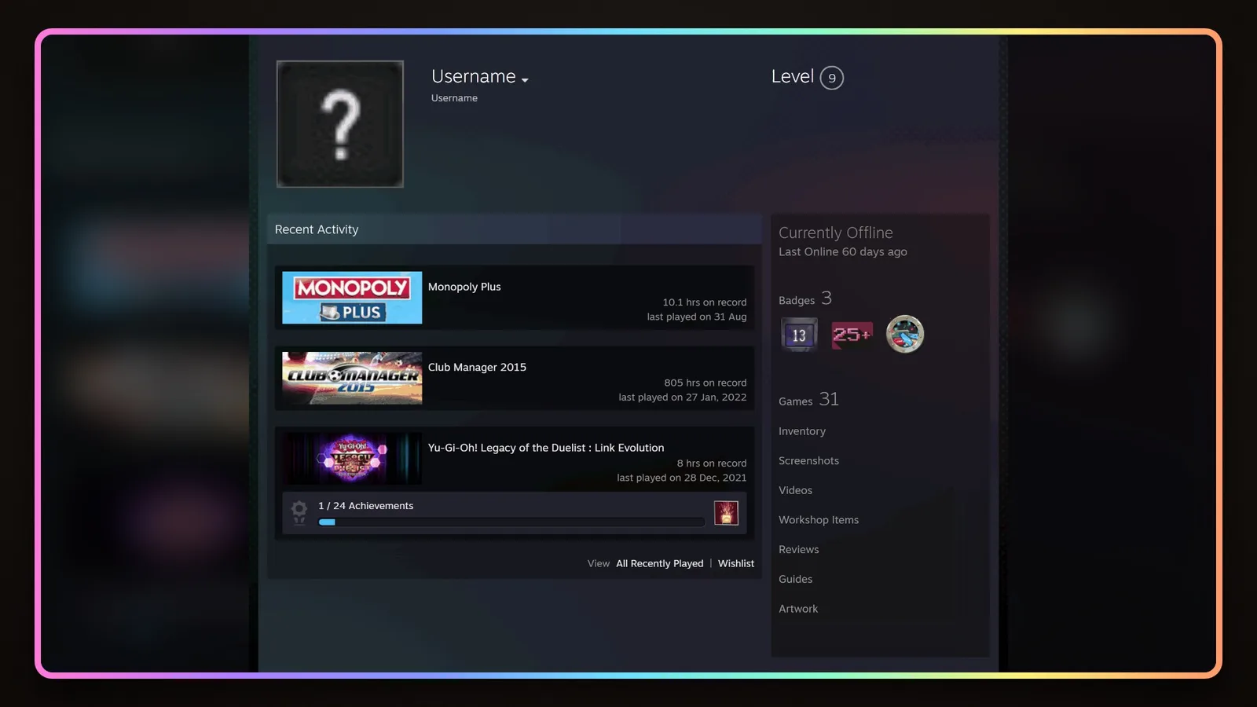Click the 805 hrs on record text

[x=705, y=383]
